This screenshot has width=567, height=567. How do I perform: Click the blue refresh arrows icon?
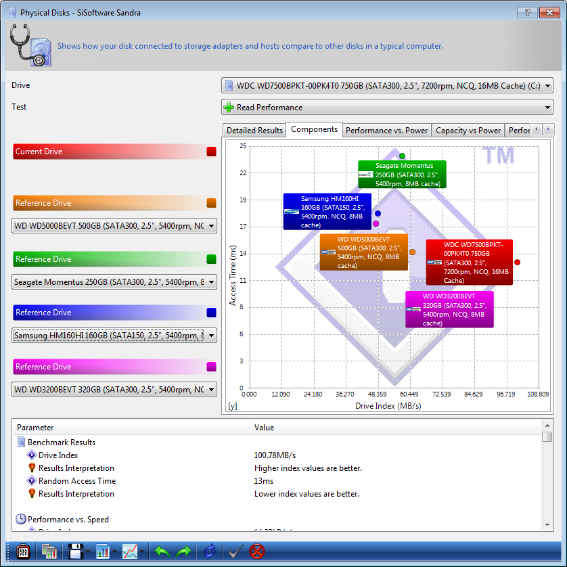tap(210, 552)
